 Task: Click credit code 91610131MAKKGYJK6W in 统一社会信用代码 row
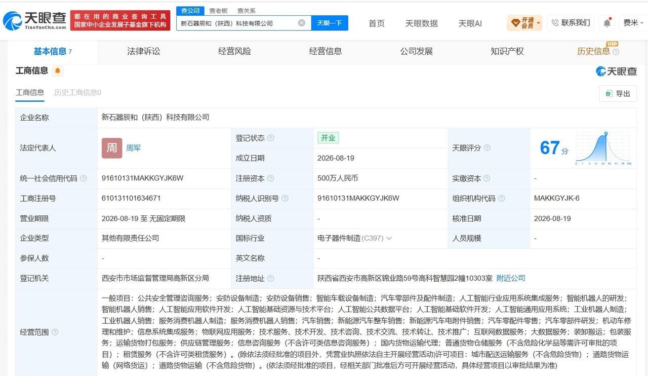142,178
